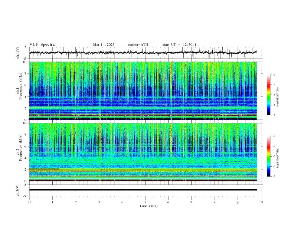This screenshot has height=227, width=294.
Task: Click the date text 'Mar.1 , 2023'
Action: point(104,45)
